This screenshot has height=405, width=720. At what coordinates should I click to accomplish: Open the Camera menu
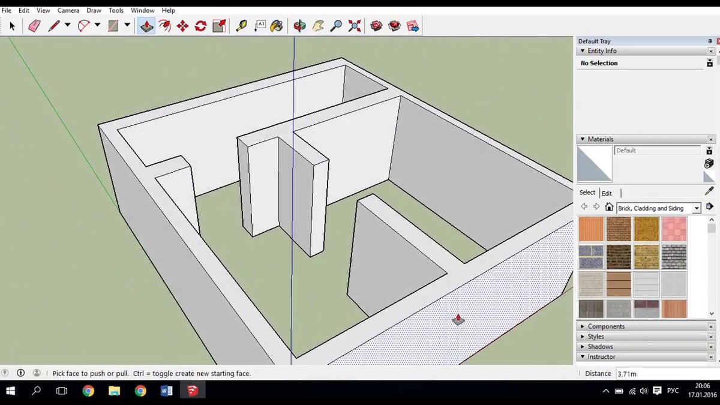[68, 10]
